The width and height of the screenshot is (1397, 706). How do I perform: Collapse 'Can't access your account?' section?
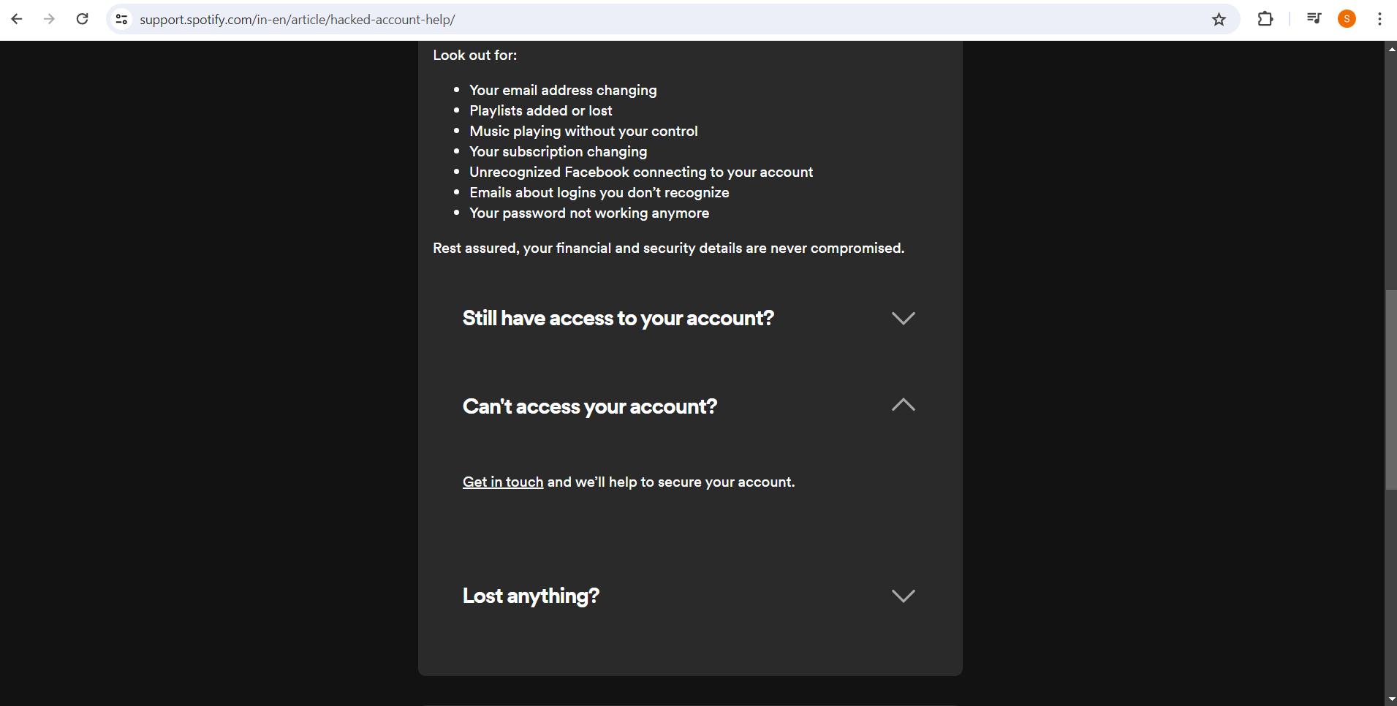pyautogui.click(x=904, y=406)
